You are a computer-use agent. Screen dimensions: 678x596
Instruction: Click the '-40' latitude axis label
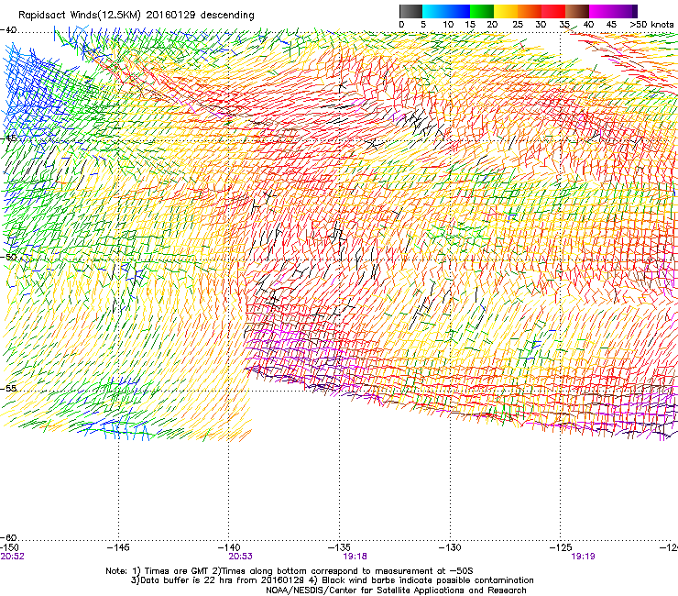click(8, 30)
